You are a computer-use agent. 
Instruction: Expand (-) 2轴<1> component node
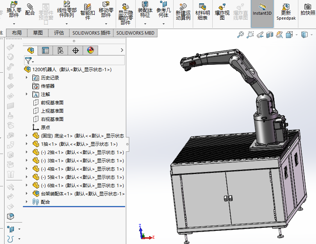pyautogui.click(x=26, y=152)
